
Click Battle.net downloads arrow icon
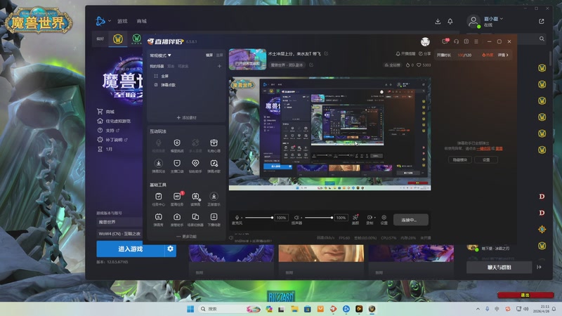click(x=438, y=22)
